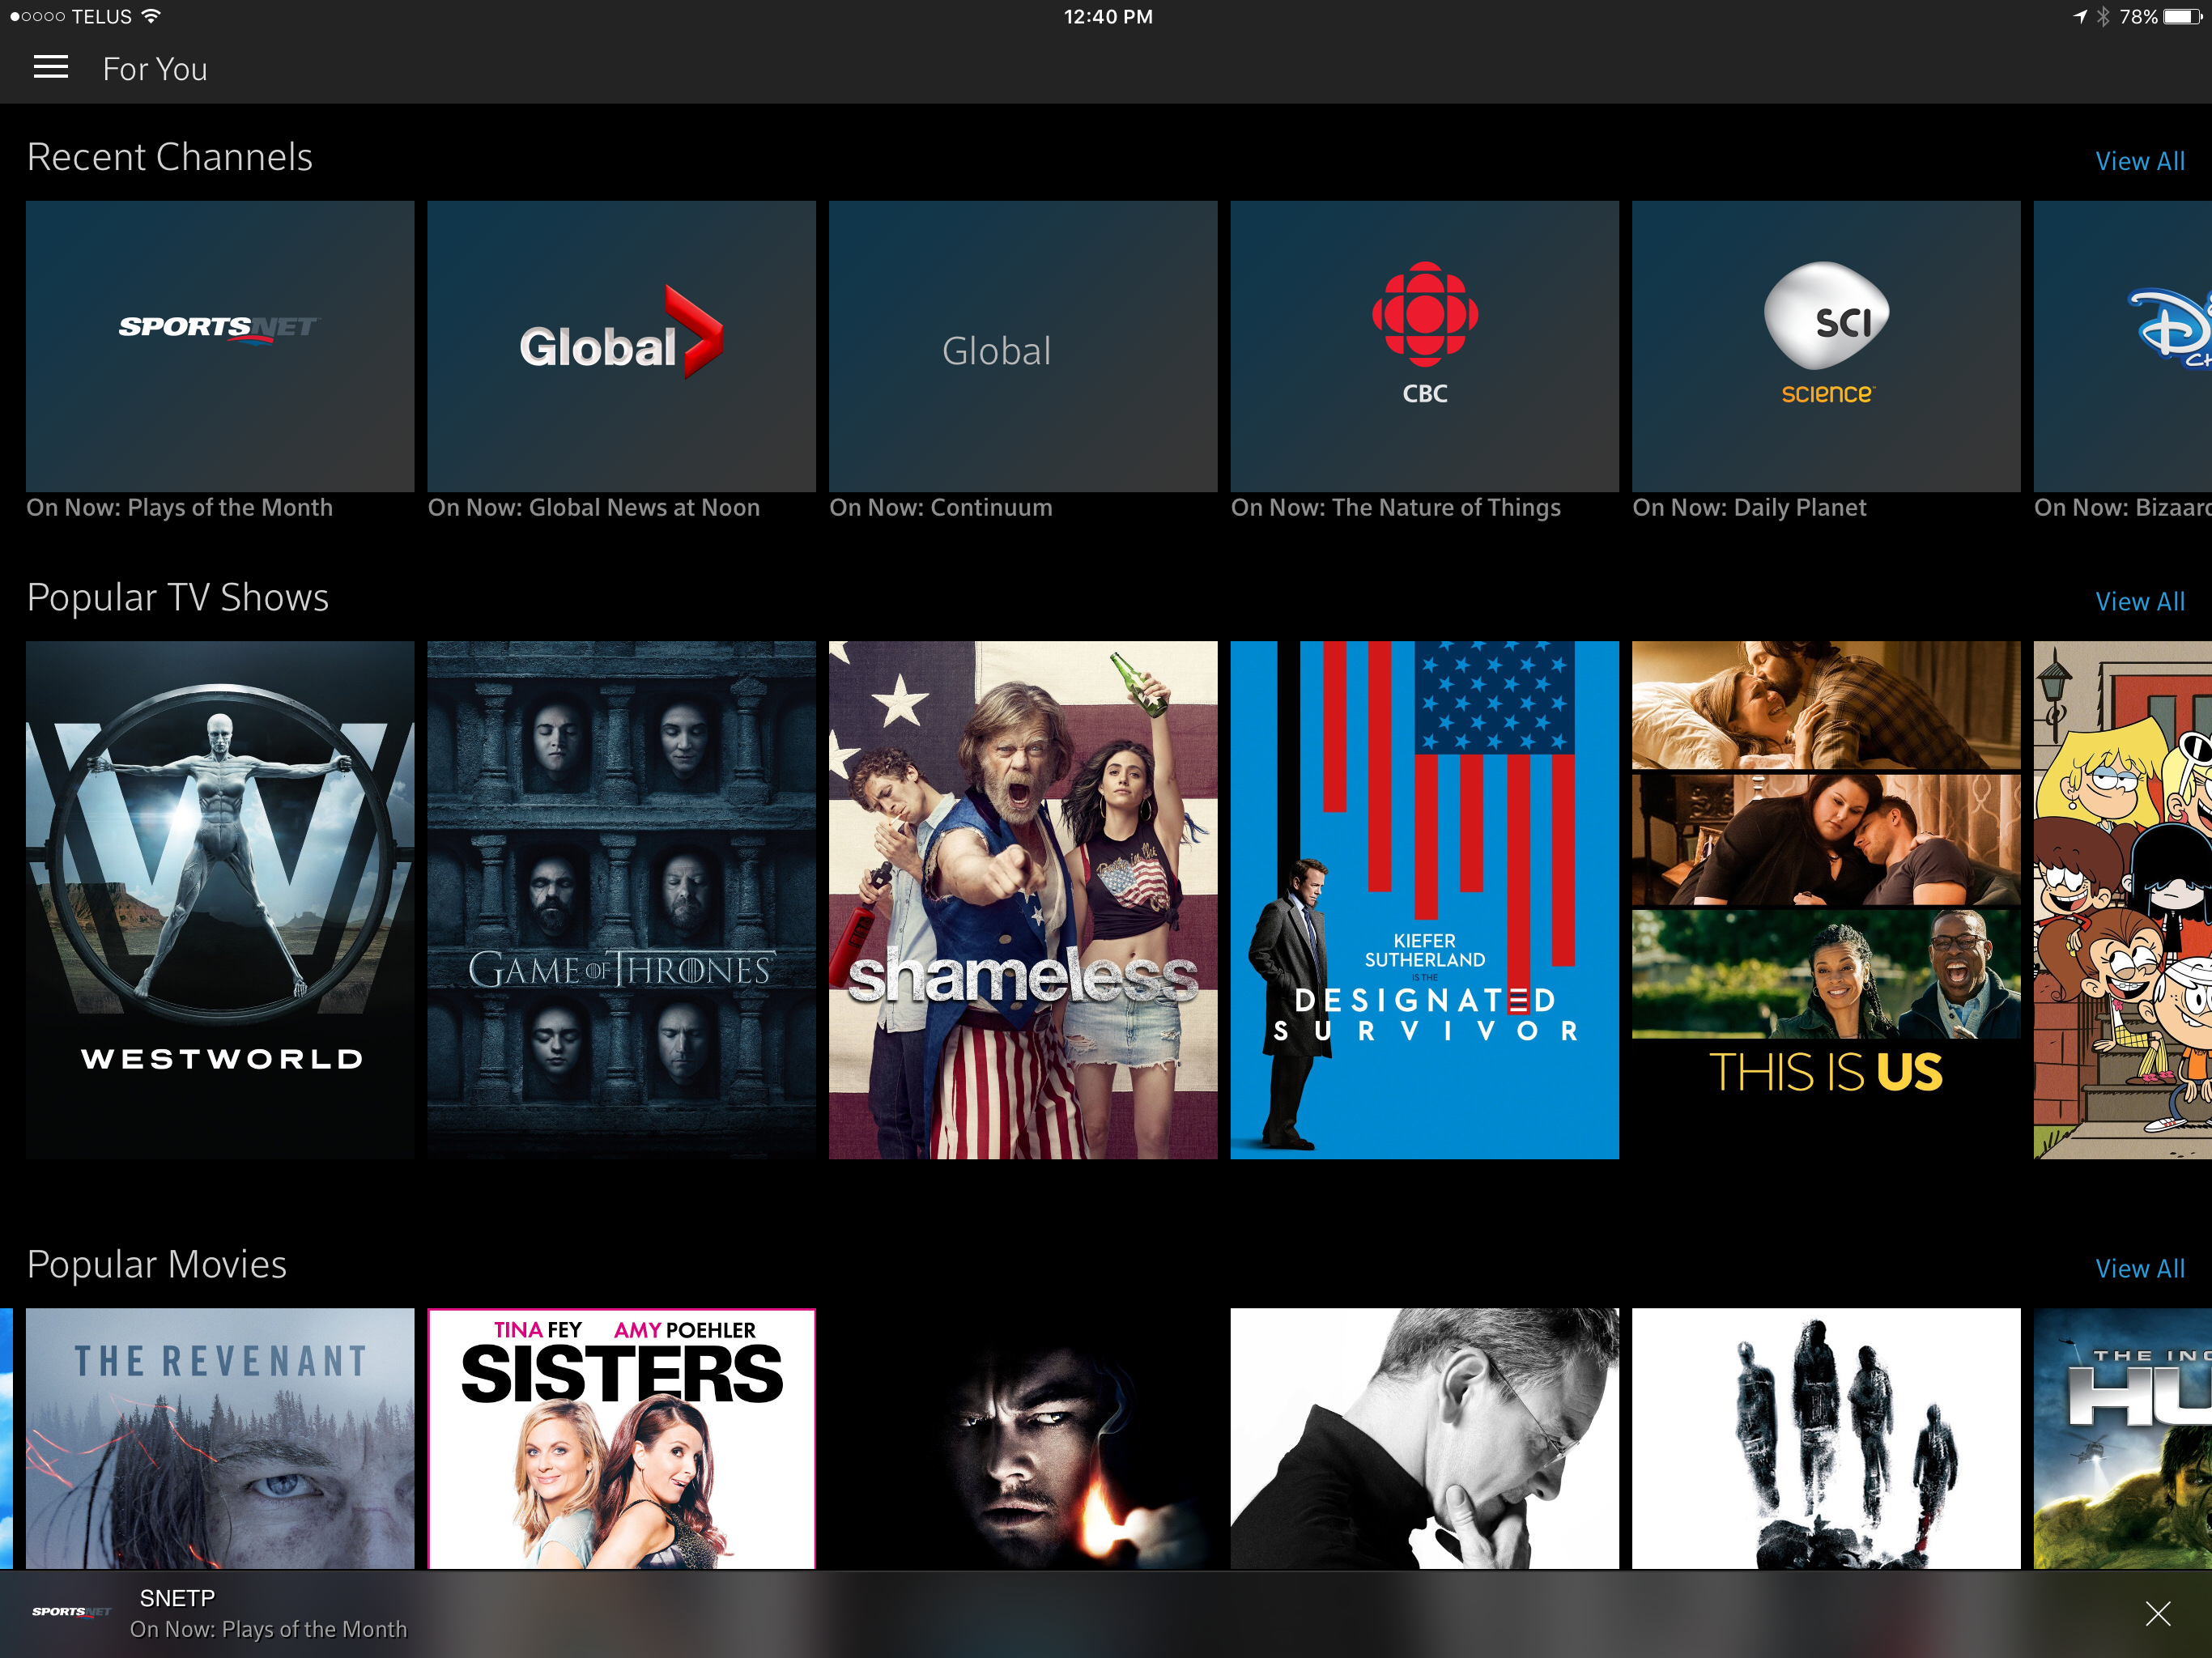Tap 'On Now: Daily Planet' caption
The image size is (2212, 1658).
pyautogui.click(x=1749, y=507)
